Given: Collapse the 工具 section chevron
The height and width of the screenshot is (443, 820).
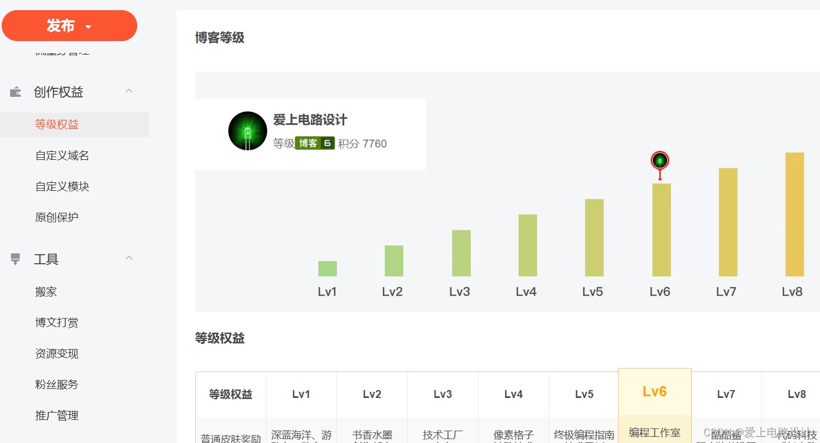Looking at the screenshot, I should 129,258.
